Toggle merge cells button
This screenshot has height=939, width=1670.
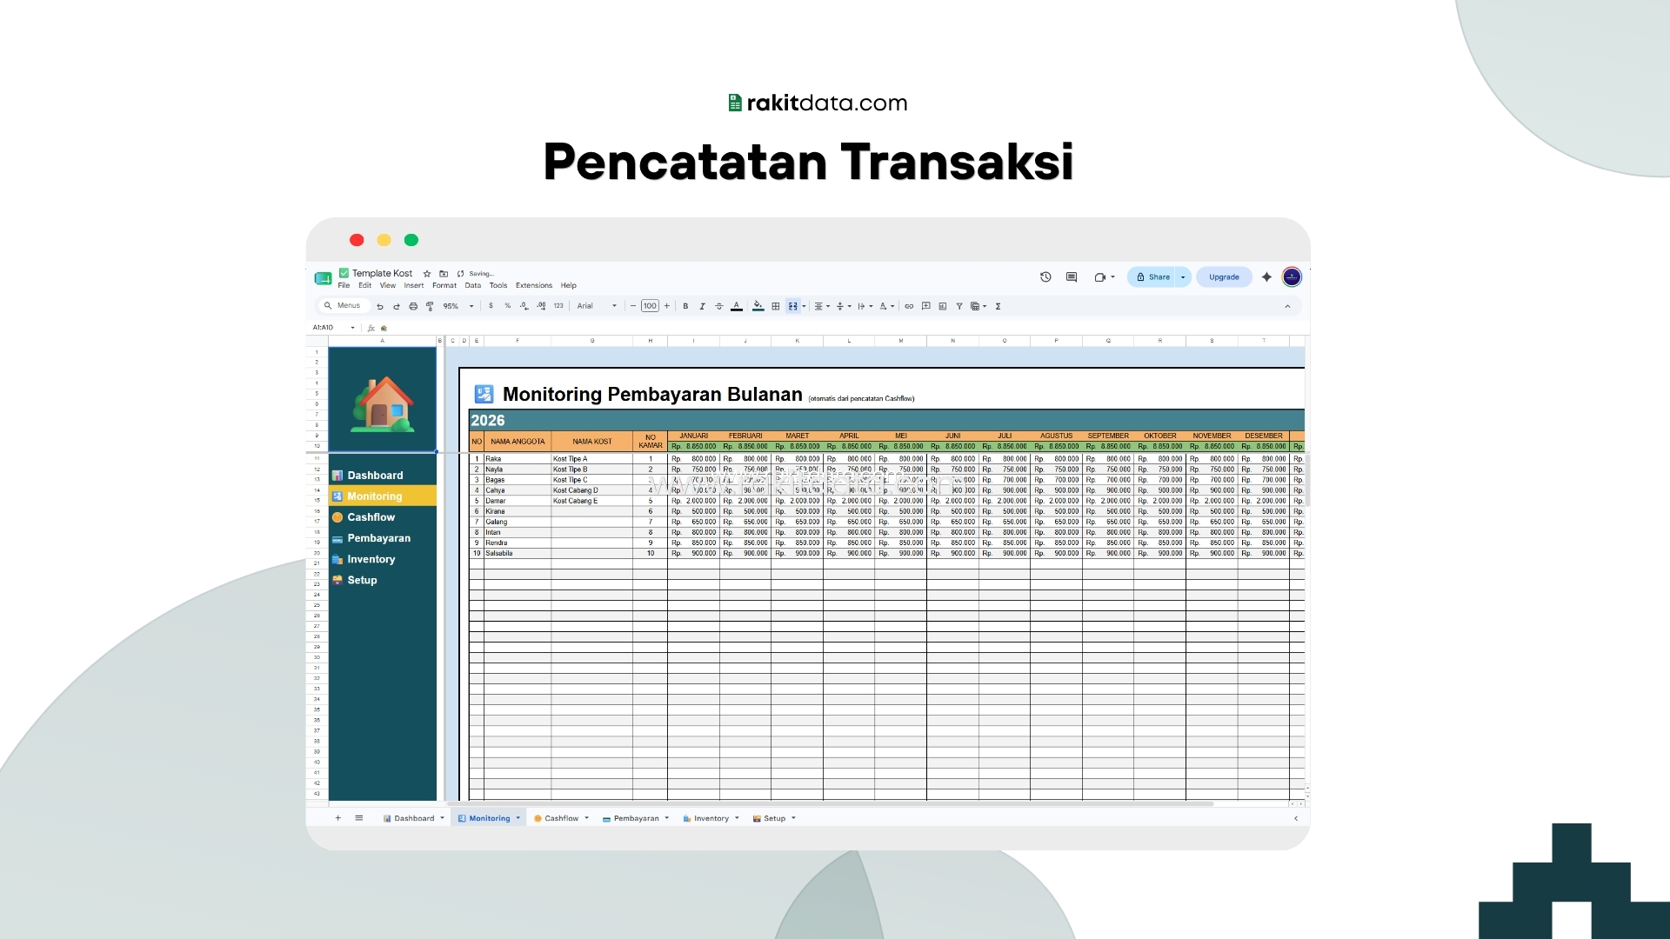[792, 306]
